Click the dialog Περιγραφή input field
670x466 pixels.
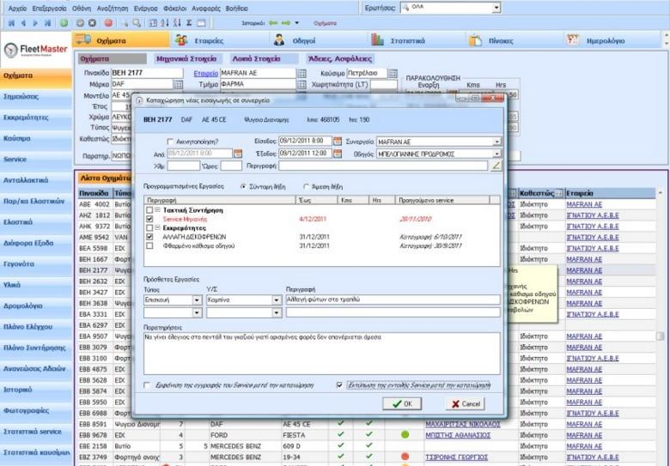383,166
